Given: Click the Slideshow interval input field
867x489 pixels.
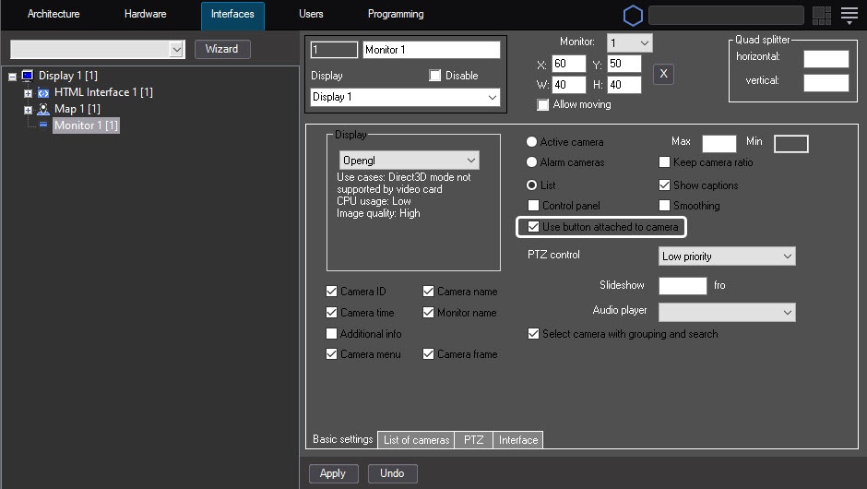Looking at the screenshot, I should pos(682,286).
